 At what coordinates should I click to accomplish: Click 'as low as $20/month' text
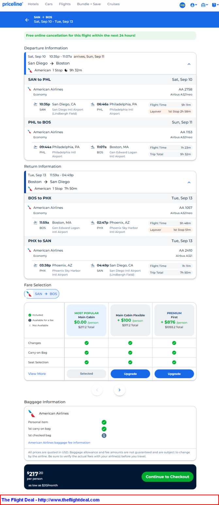pyautogui.click(x=43, y=485)
